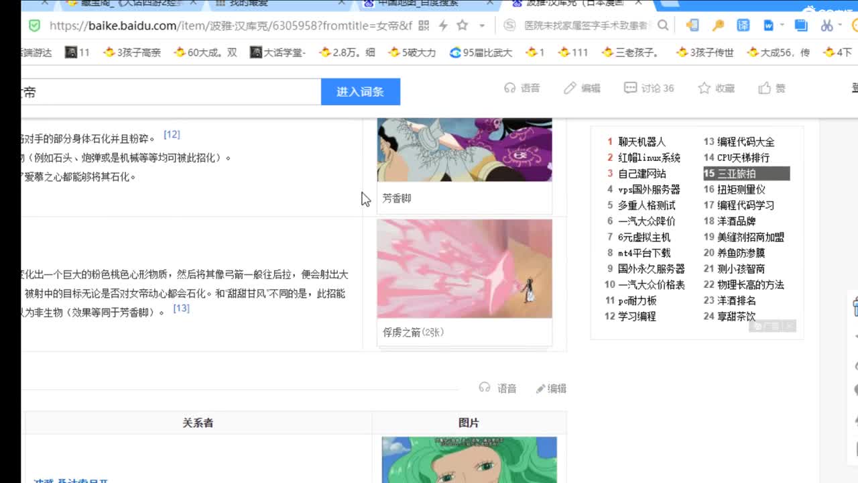The height and width of the screenshot is (483, 858).
Task: Open bookmark '5破大力'
Action: coord(412,52)
